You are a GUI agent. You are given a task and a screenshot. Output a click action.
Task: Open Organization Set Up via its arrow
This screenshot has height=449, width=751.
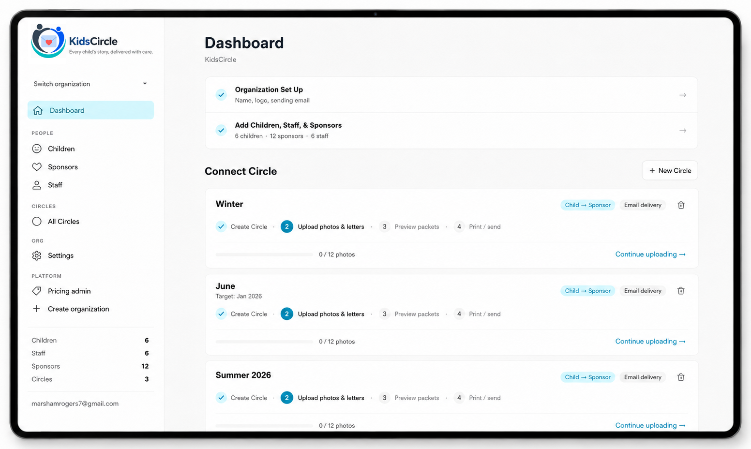[683, 95]
